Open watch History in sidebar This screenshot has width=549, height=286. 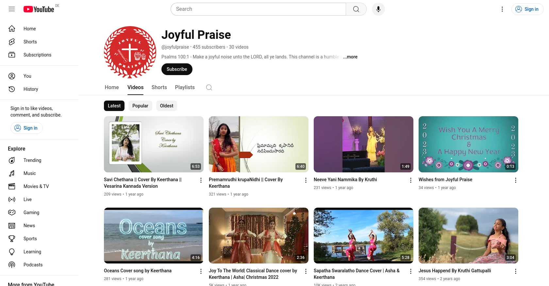coord(31,89)
